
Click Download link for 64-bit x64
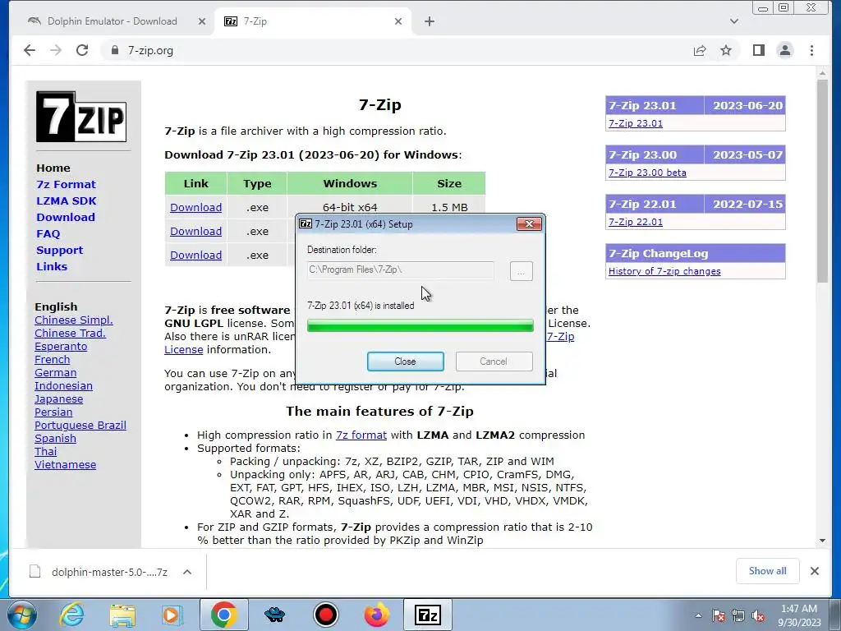[x=195, y=208]
